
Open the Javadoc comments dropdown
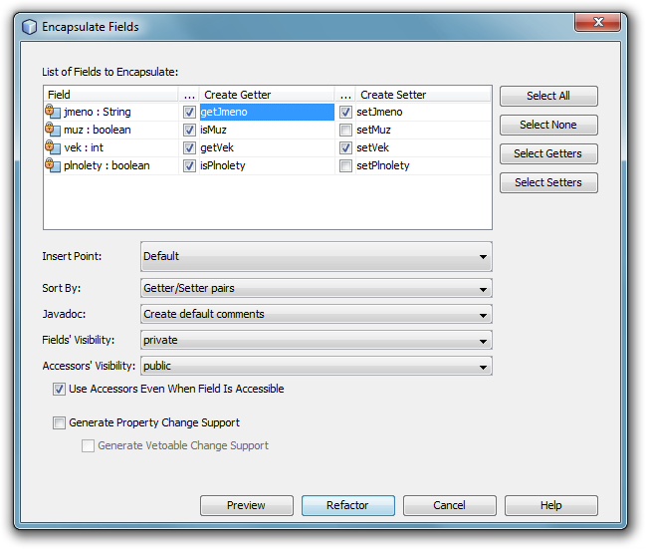tap(317, 315)
